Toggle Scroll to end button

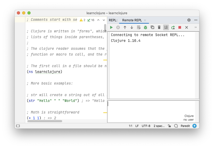[x=166, y=27]
